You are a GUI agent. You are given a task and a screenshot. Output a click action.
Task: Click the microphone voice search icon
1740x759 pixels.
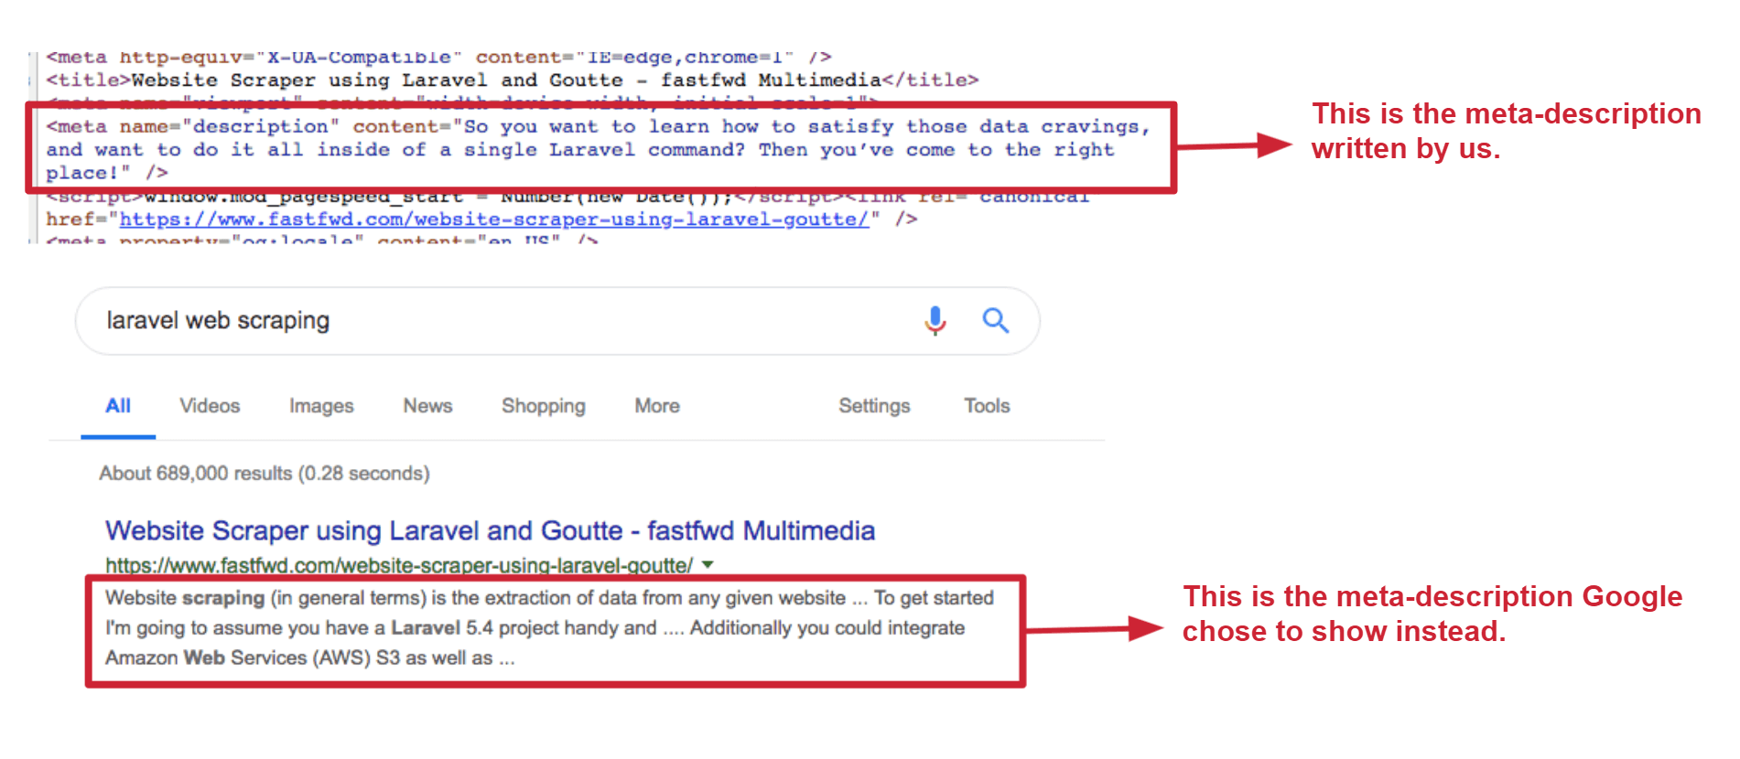point(935,321)
